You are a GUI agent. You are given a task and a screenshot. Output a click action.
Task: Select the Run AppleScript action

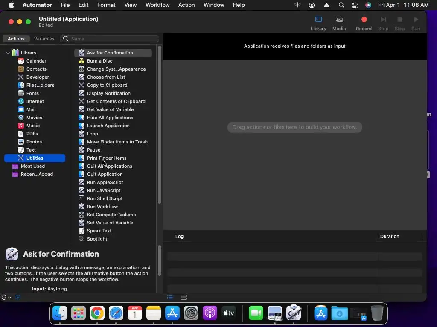113,182
